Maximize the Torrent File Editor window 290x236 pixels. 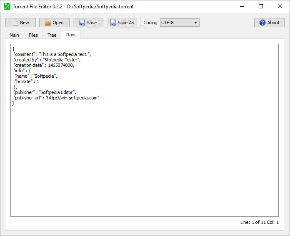(x=261, y=7)
